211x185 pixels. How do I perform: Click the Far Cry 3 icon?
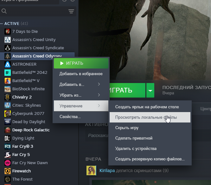click(8, 146)
